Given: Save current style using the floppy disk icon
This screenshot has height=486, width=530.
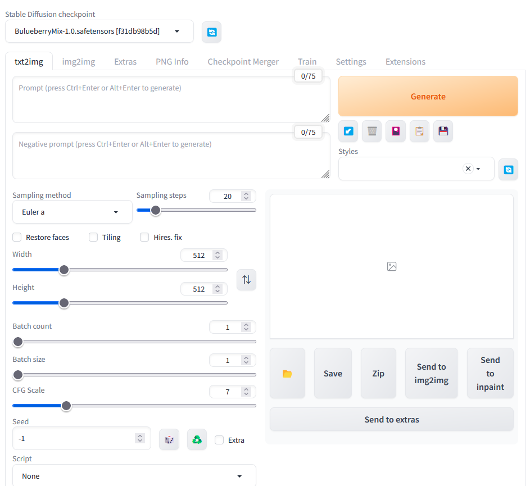Looking at the screenshot, I should [x=443, y=131].
